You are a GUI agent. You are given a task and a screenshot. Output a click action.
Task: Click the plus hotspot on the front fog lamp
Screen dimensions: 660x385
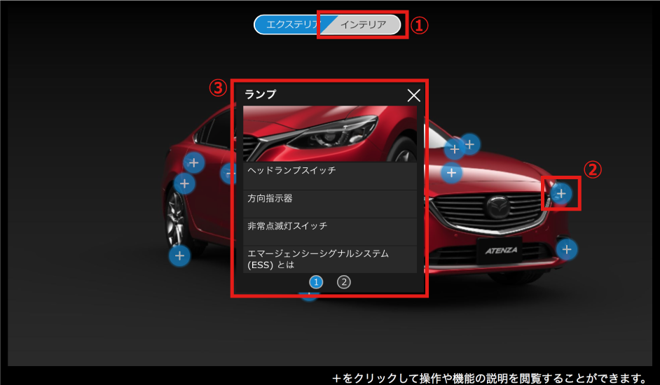pos(566,248)
